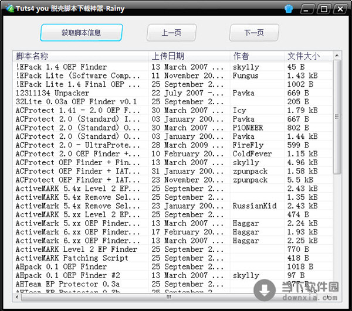Screen dimensions: 352x311
Task: Select row AHpack 0.1 OEP Finder
Action: coord(172,266)
